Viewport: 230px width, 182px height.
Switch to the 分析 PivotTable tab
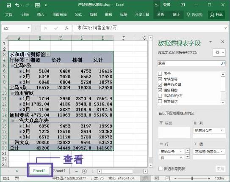click(x=161, y=14)
